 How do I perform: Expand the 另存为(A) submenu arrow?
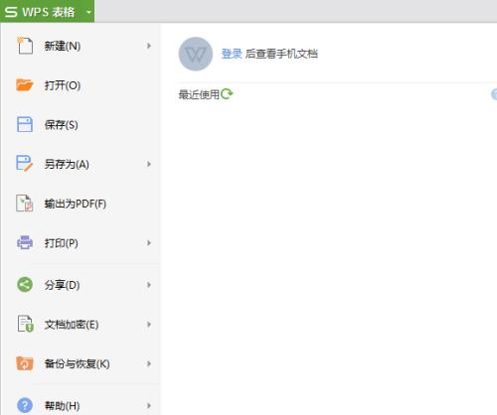point(149,164)
